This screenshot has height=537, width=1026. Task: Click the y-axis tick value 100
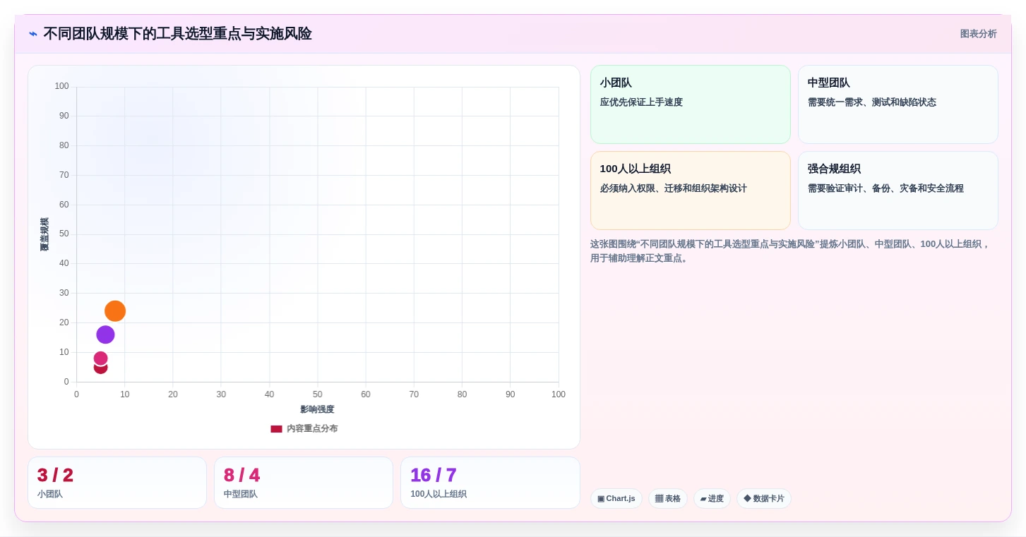[x=62, y=86]
